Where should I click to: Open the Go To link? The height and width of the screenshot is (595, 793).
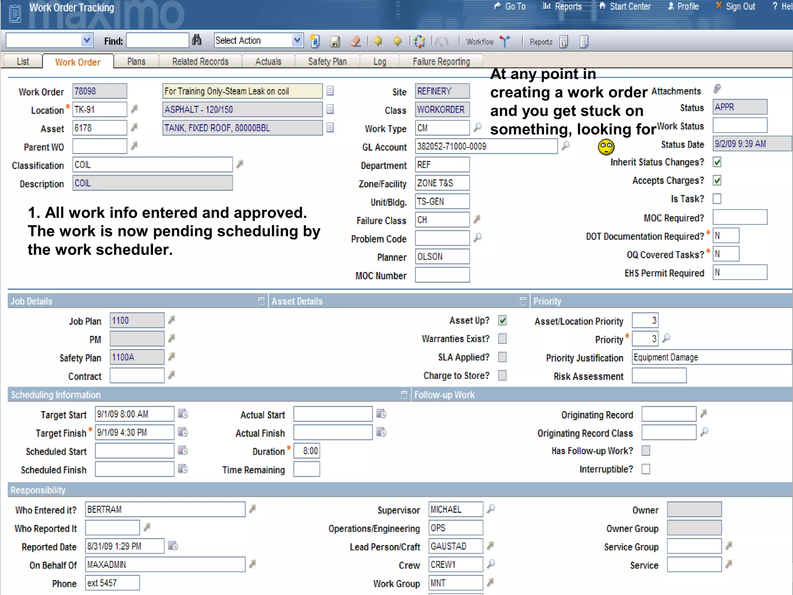[x=510, y=6]
